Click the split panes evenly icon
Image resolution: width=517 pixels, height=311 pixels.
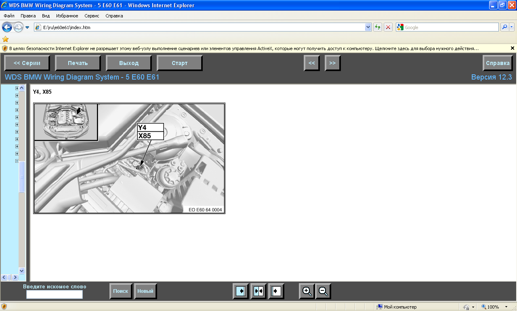258,291
